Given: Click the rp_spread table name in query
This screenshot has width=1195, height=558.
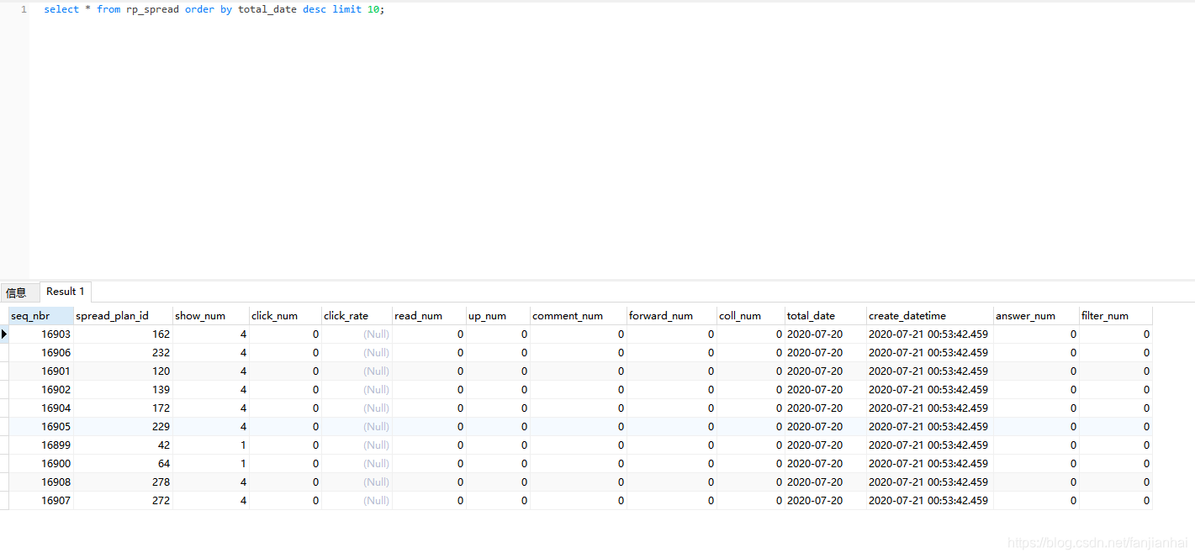Looking at the screenshot, I should pyautogui.click(x=152, y=9).
